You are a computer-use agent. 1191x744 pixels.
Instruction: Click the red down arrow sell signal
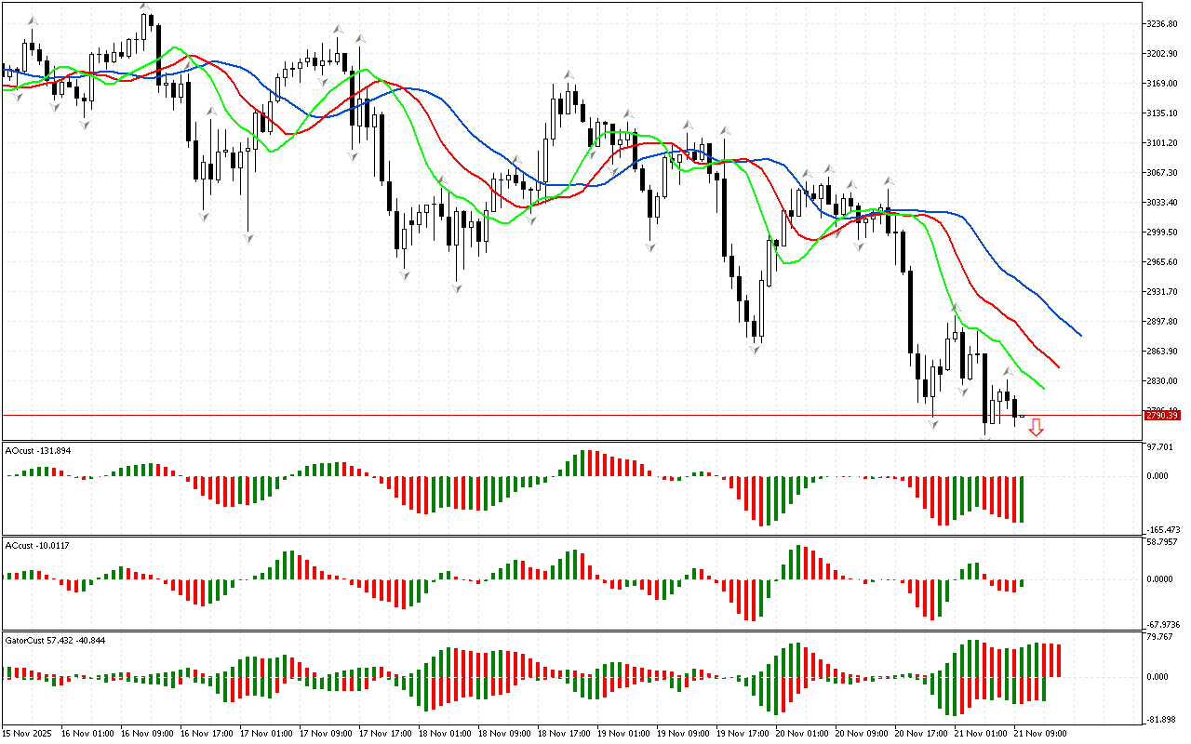click(1036, 427)
